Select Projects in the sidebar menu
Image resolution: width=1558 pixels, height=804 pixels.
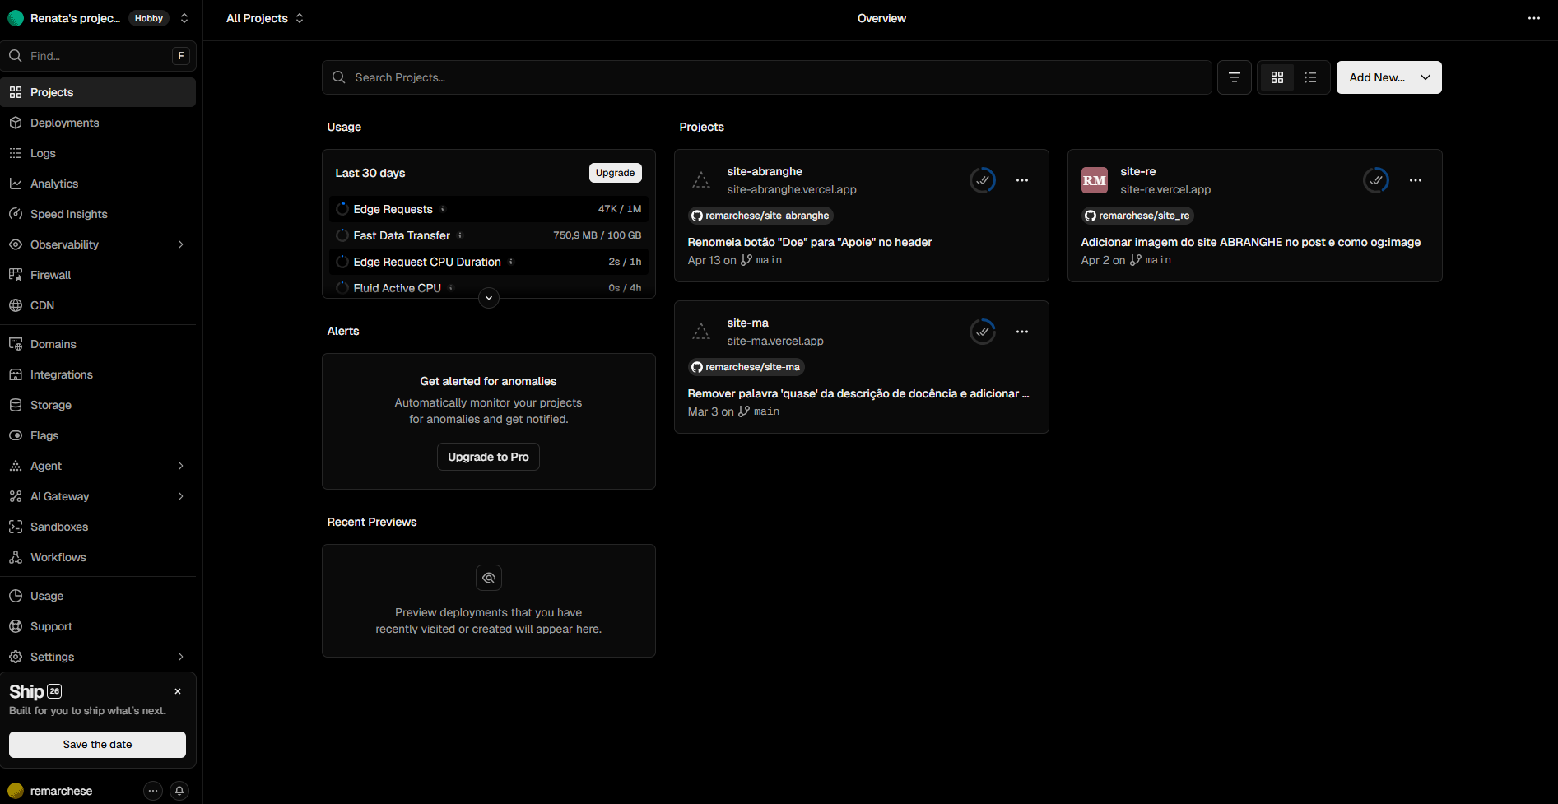coord(50,91)
